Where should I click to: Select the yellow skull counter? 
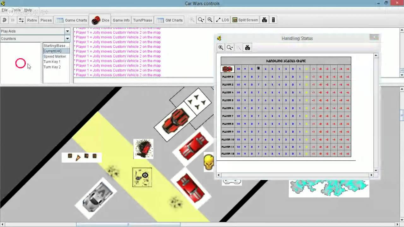[209, 162]
